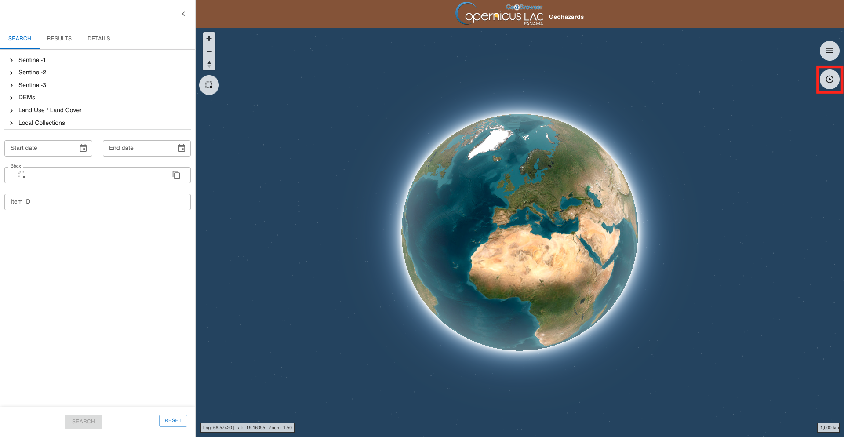Switch to the Details tab
The height and width of the screenshot is (437, 844).
click(x=99, y=39)
